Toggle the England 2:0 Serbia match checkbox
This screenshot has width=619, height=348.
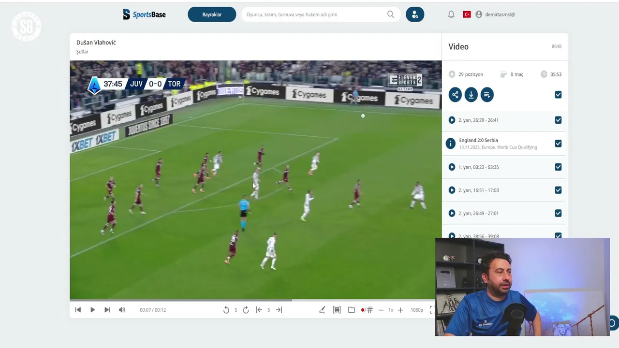[x=558, y=144]
